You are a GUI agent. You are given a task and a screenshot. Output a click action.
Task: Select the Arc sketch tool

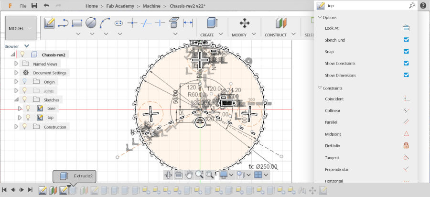(x=105, y=23)
